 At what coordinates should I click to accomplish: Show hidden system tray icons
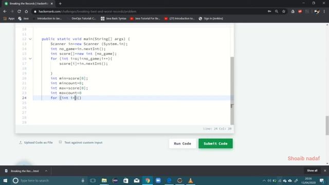pos(264,180)
